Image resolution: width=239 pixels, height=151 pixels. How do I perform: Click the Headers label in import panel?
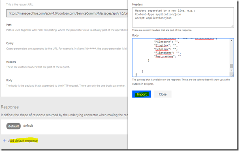(x=137, y=4)
